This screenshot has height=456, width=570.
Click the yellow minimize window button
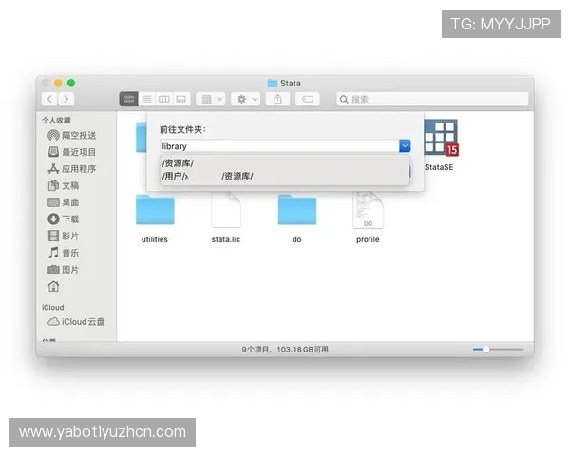(58, 83)
